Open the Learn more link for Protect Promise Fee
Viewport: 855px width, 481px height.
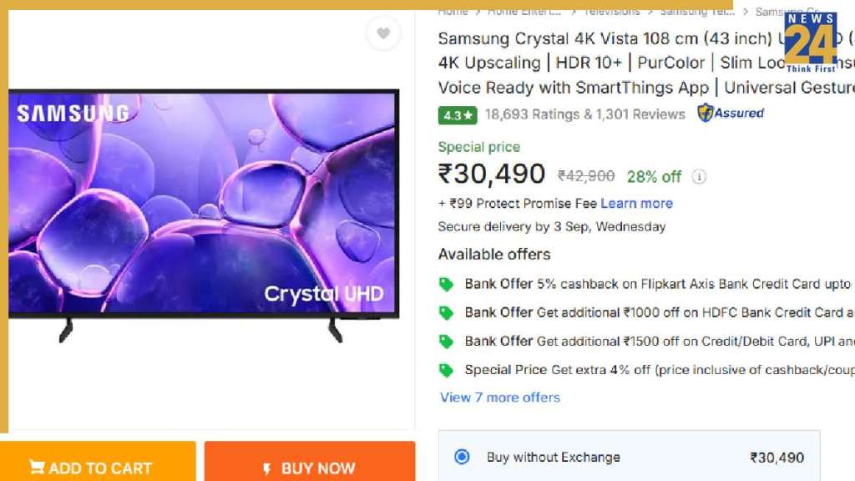636,203
